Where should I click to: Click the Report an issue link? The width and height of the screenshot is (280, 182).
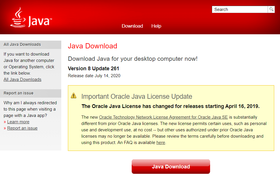tap(22, 128)
